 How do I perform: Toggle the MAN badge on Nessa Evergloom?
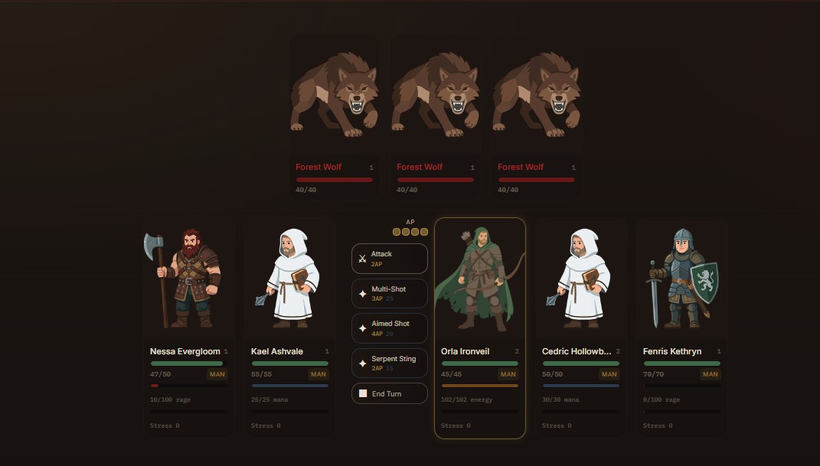pyautogui.click(x=217, y=374)
